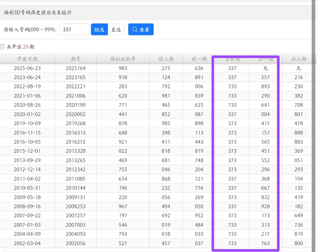This screenshot has width=317, height=252.
Task: Click date cell 2012-12-14
Action: (x=27, y=170)
